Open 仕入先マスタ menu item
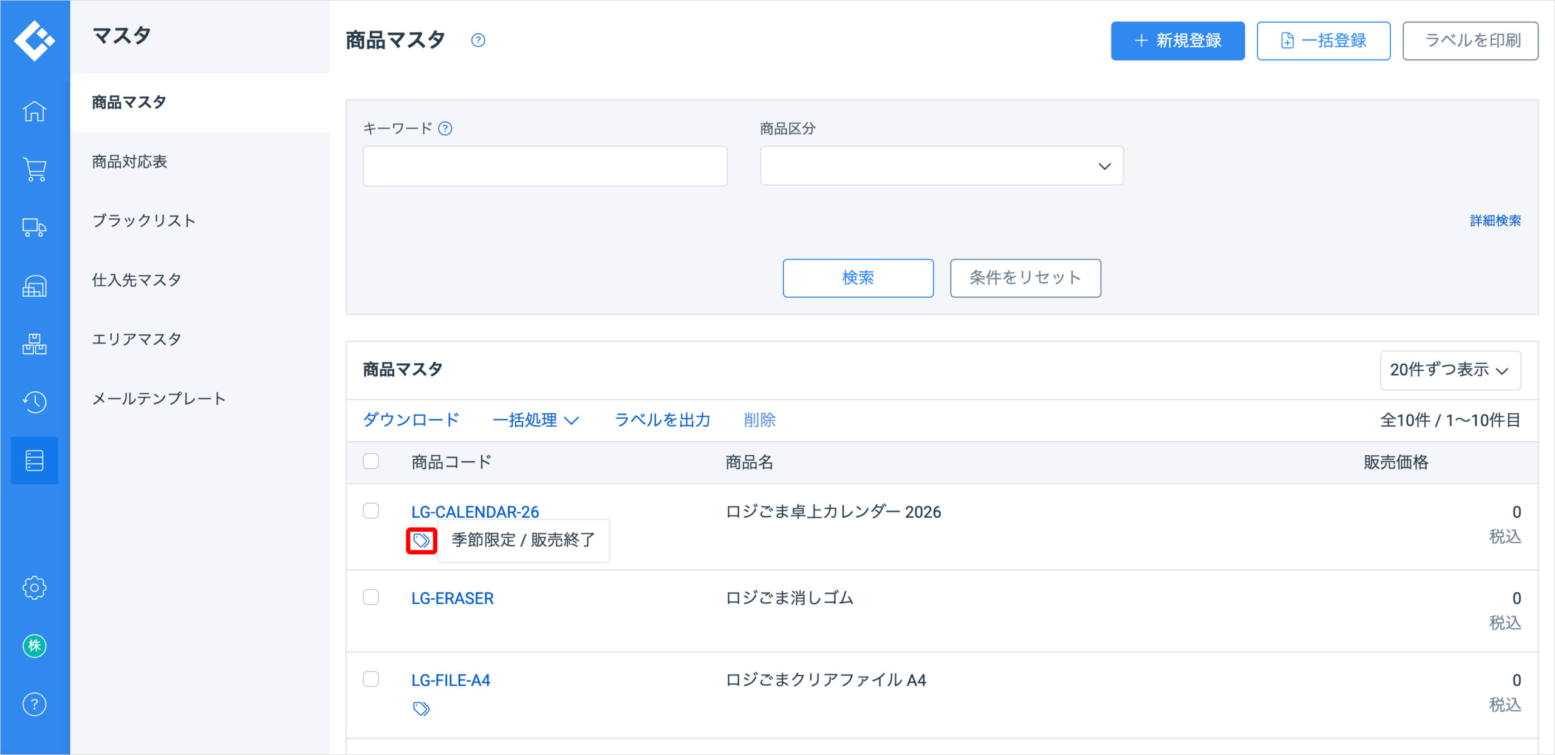Image resolution: width=1555 pixels, height=755 pixels. pyautogui.click(x=200, y=280)
